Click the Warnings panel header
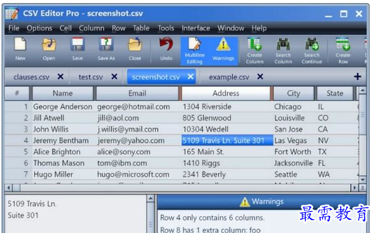The image size is (374, 233). pos(262,202)
